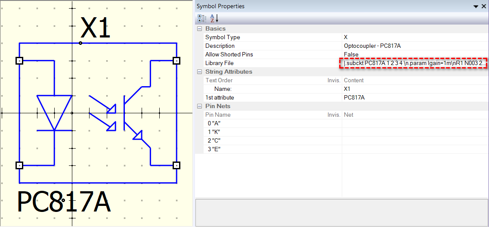The height and width of the screenshot is (227, 489).
Task: Select the Symbol Type property label
Action: click(223, 37)
